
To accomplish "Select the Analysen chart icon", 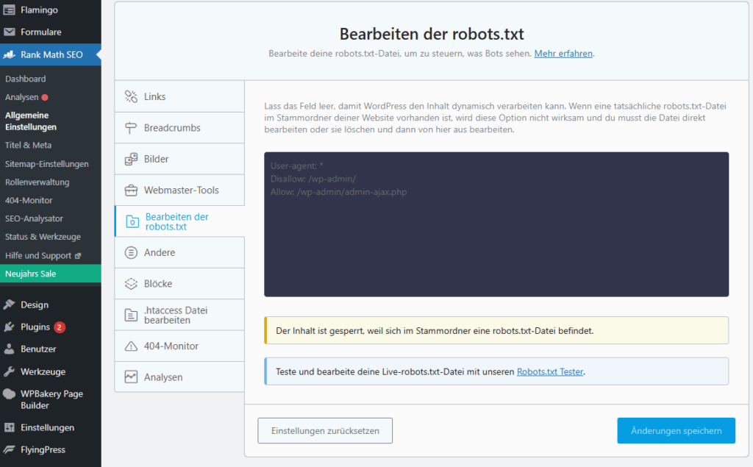I will 132,377.
